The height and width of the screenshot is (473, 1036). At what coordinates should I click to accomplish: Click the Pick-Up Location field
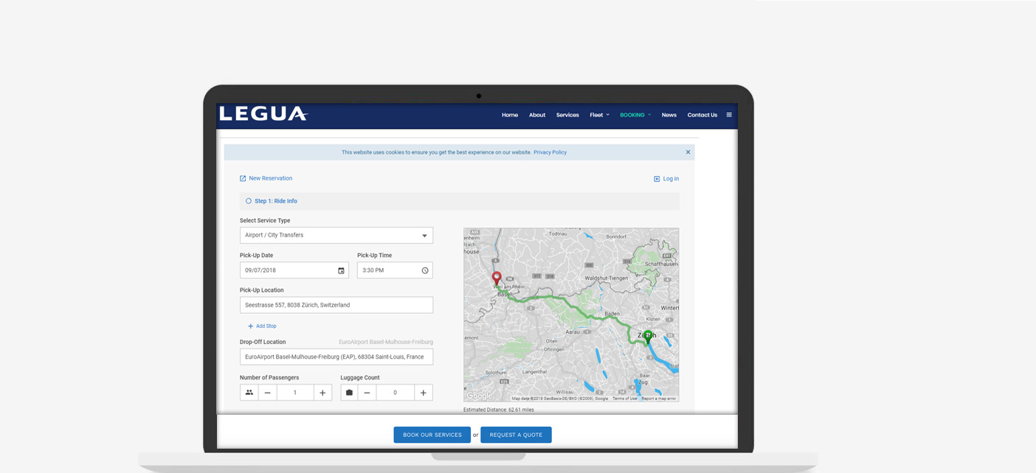coord(336,305)
